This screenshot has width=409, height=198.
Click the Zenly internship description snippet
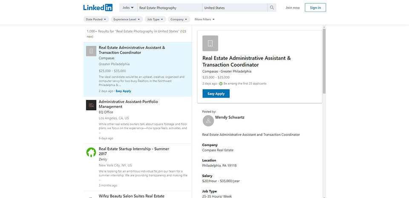143,175
